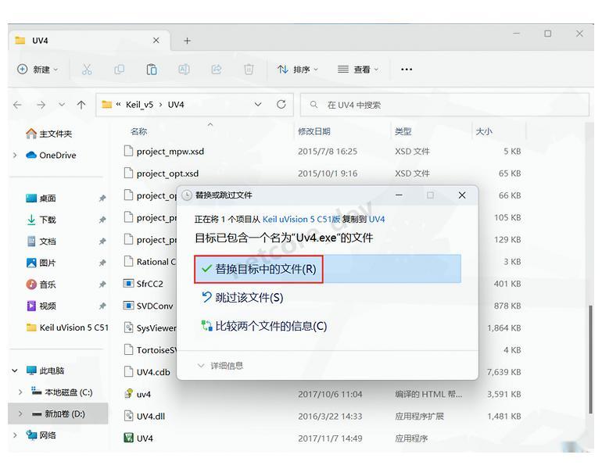The width and height of the screenshot is (602, 476).
Task: Close the UV4 tab
Action: (x=156, y=41)
